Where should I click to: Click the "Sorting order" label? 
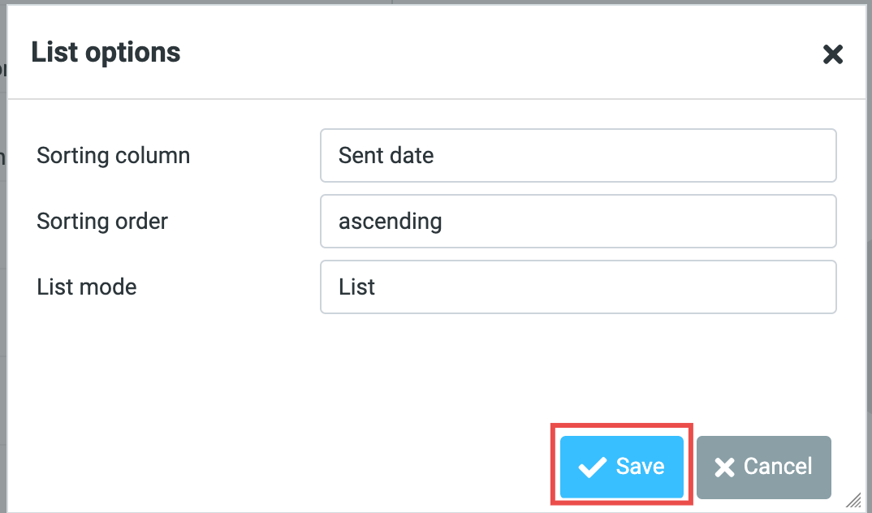[102, 221]
